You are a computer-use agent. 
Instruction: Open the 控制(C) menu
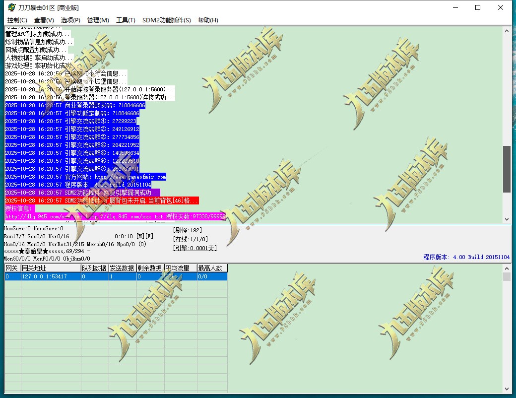coord(17,20)
